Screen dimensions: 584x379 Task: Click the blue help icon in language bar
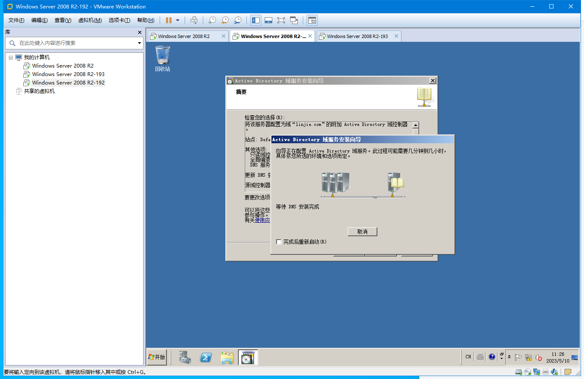492,357
